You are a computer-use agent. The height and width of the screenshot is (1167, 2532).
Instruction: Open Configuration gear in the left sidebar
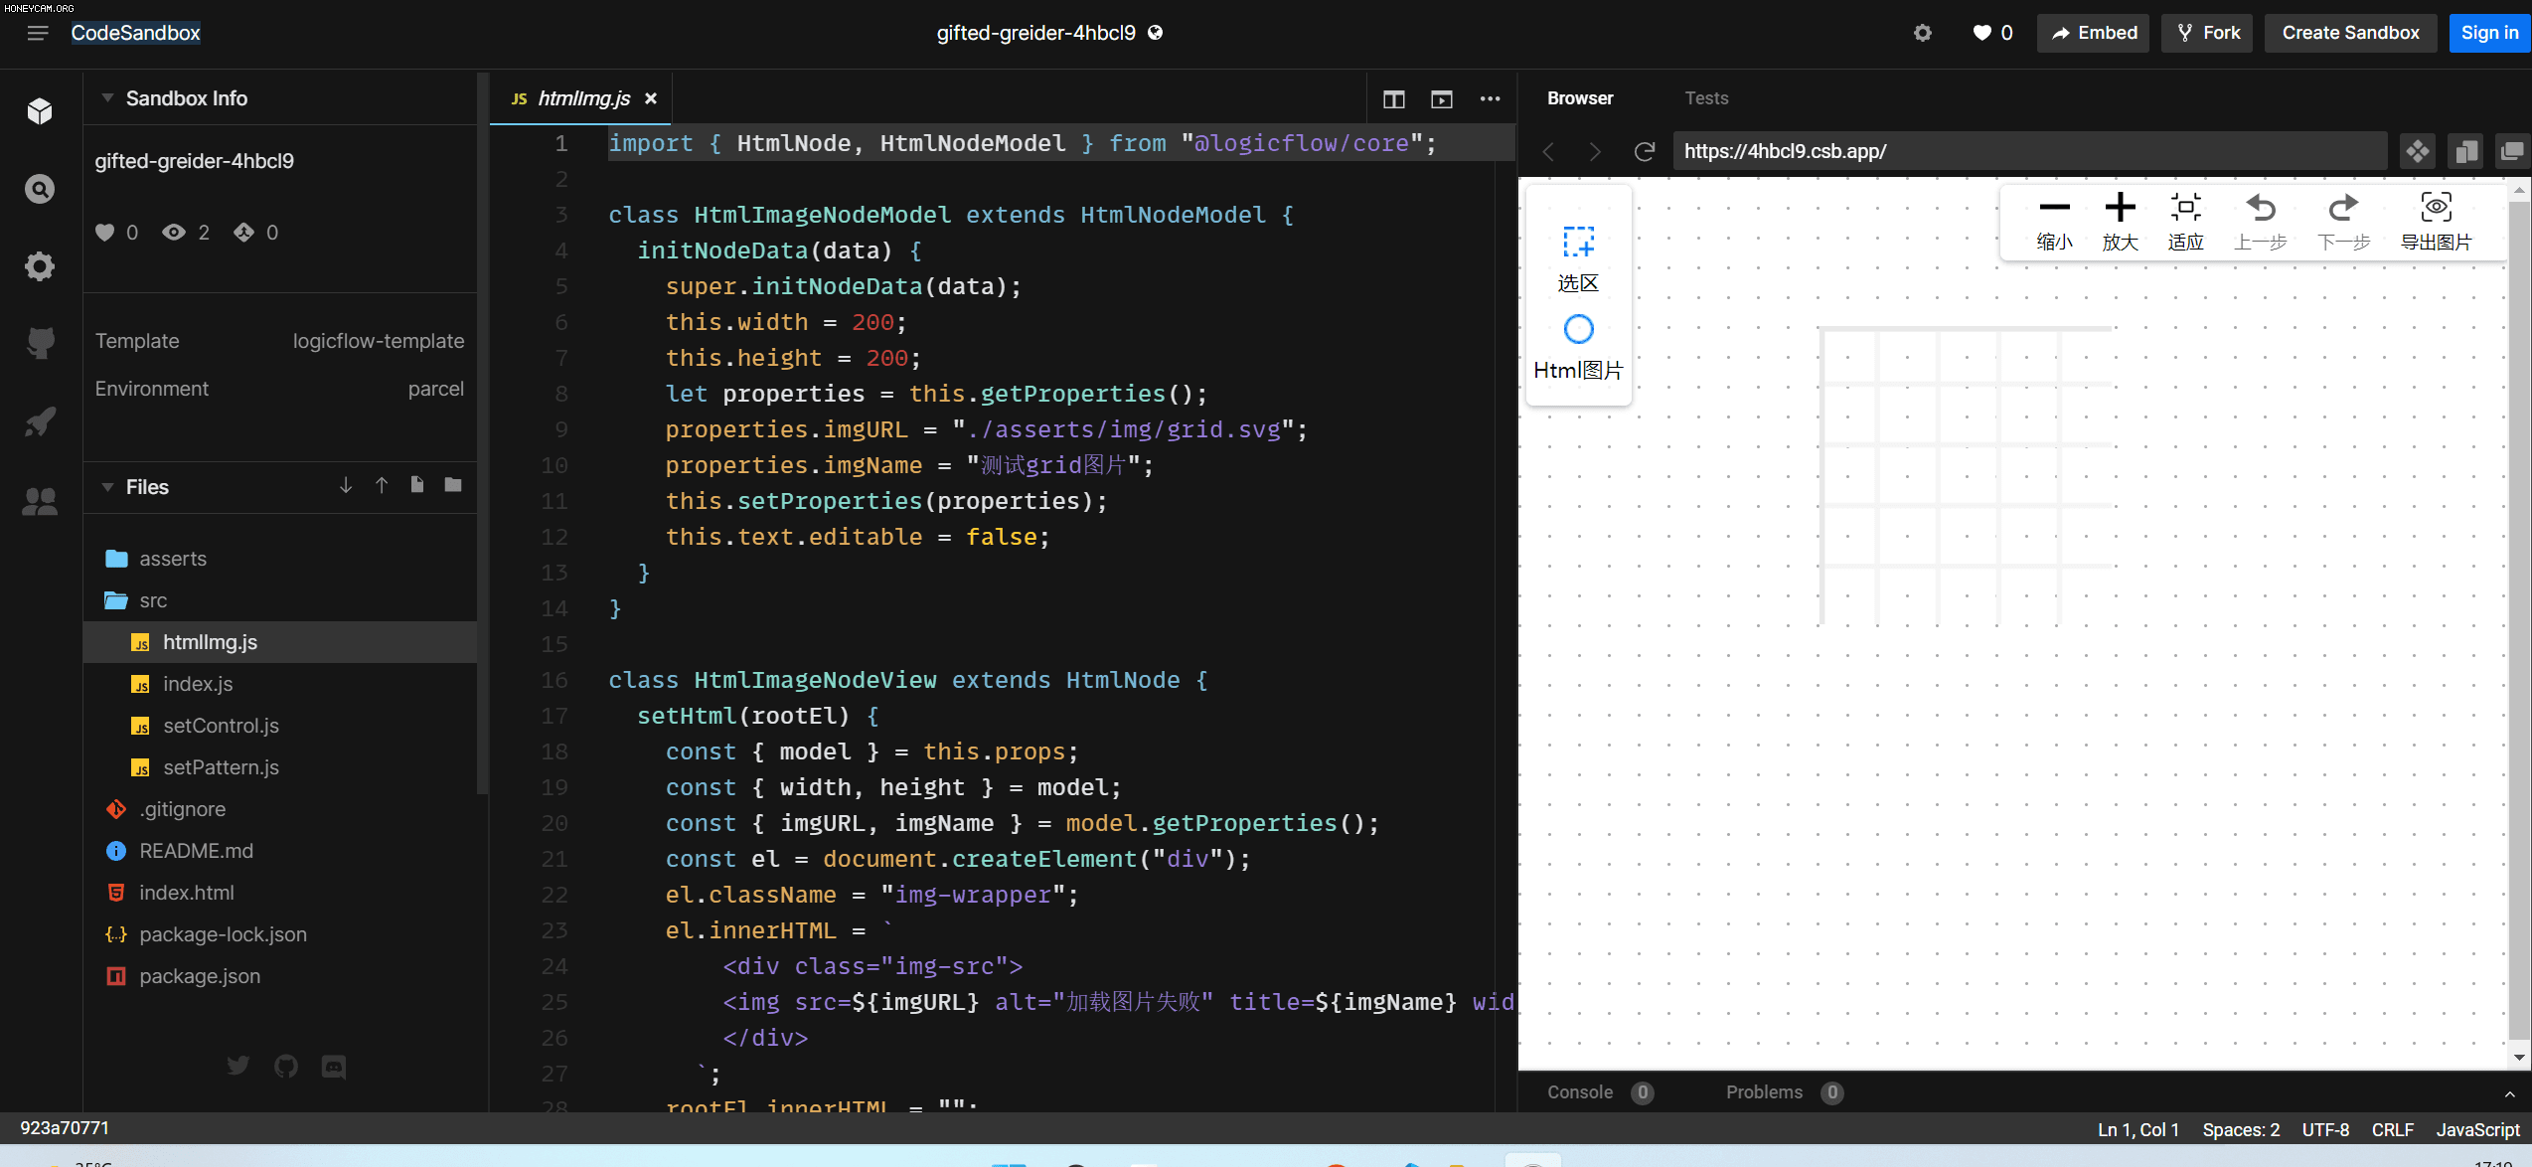(x=40, y=265)
